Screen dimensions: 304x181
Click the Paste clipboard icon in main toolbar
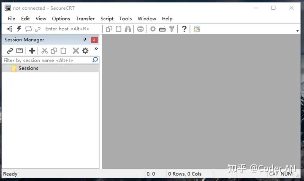[119, 29]
